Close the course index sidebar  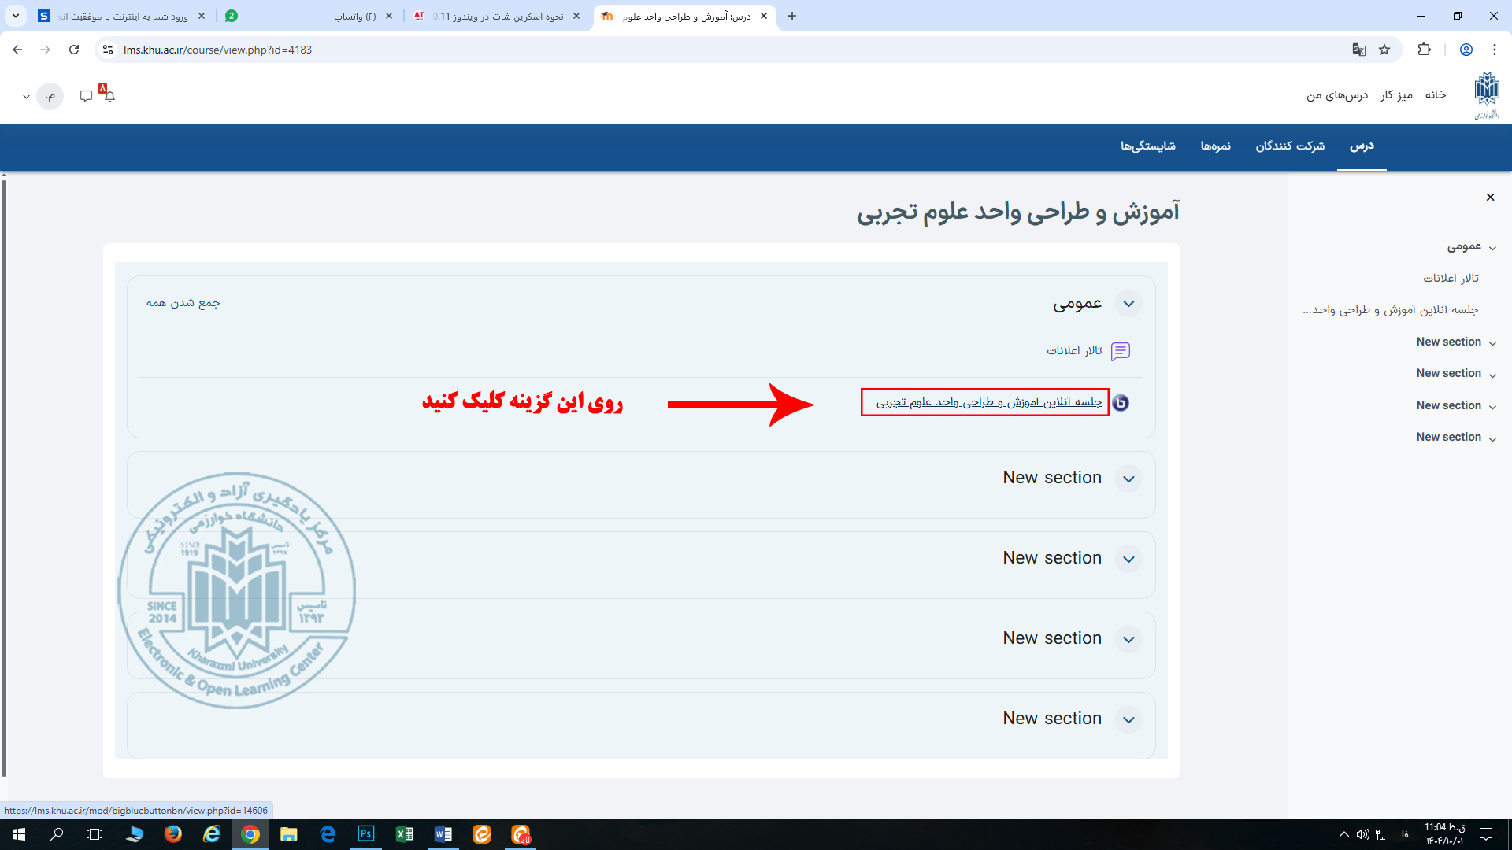point(1490,198)
